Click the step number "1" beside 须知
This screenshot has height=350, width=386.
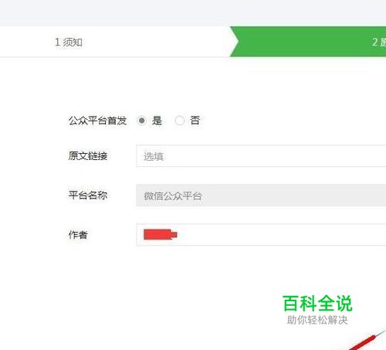click(x=57, y=42)
